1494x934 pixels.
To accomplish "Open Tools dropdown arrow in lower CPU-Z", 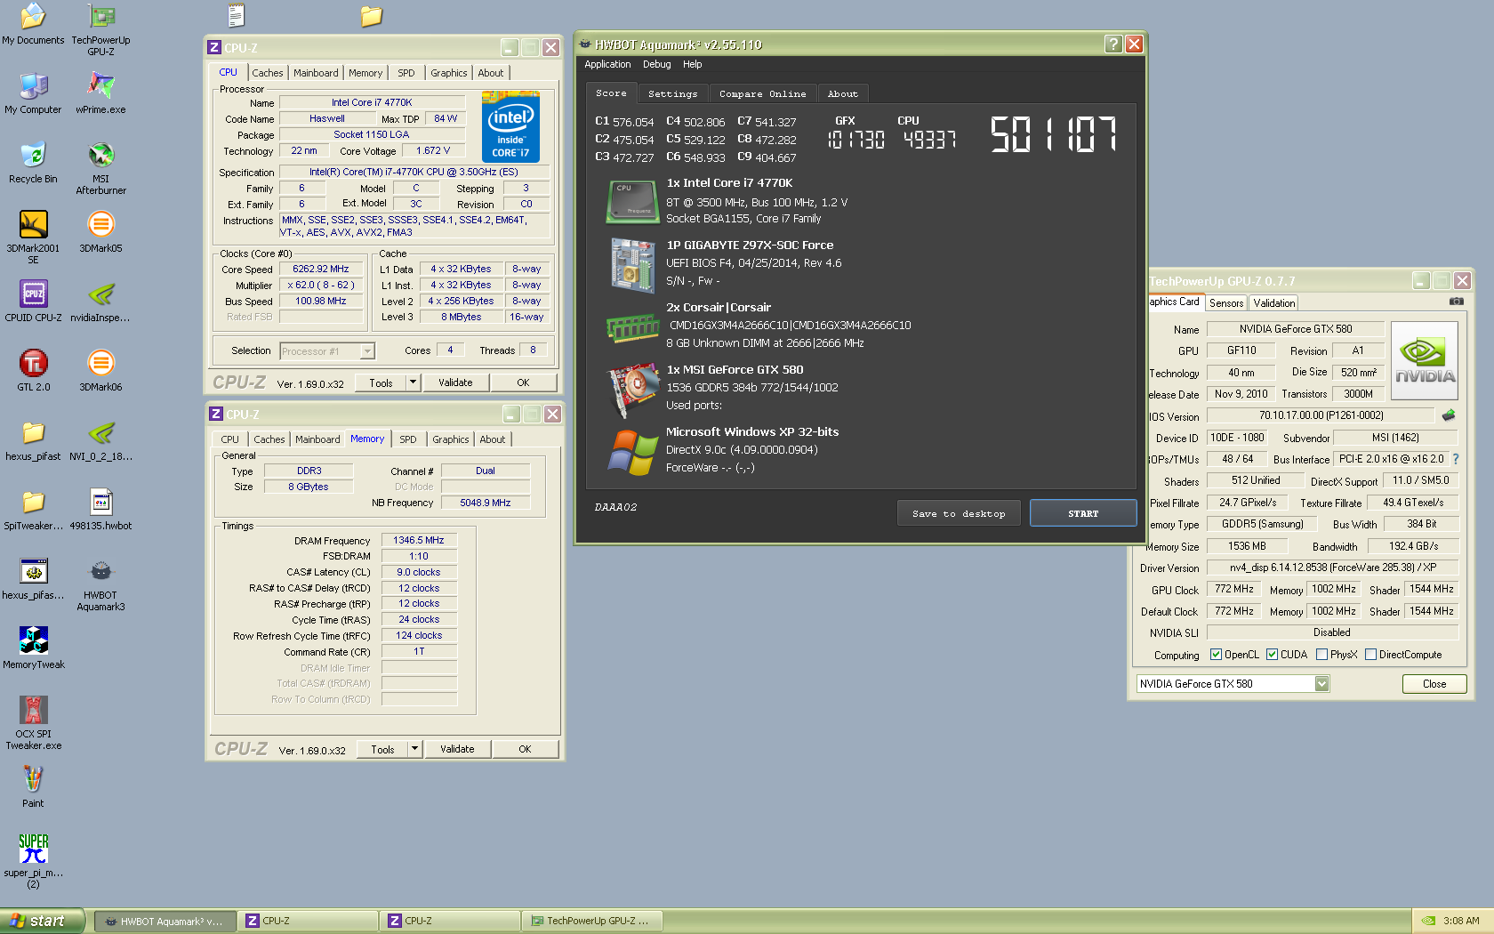I will tap(414, 749).
